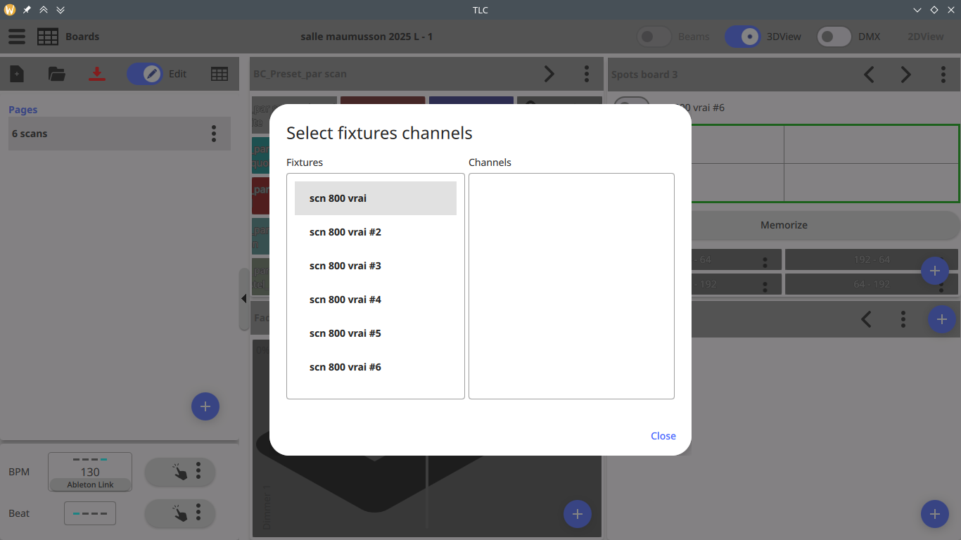This screenshot has height=540, width=961.
Task: Enable the DMX toggle
Action: tap(834, 37)
